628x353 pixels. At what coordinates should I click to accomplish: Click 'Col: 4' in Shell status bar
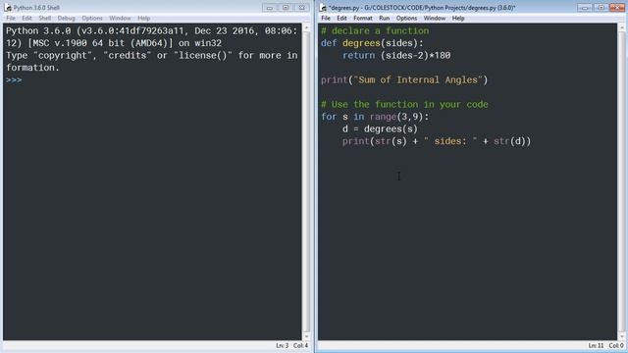(x=300, y=345)
